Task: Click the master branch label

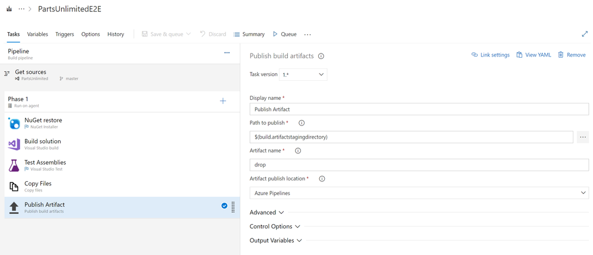Action: (x=72, y=79)
